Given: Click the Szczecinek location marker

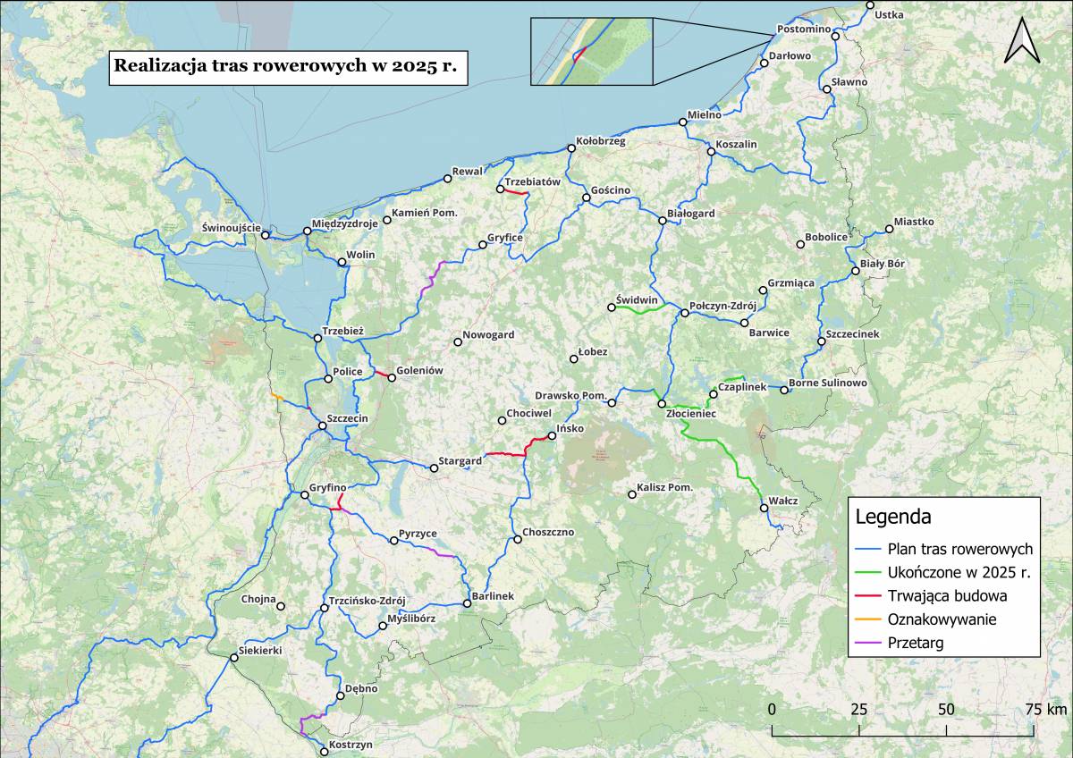Looking at the screenshot, I should 821,341.
